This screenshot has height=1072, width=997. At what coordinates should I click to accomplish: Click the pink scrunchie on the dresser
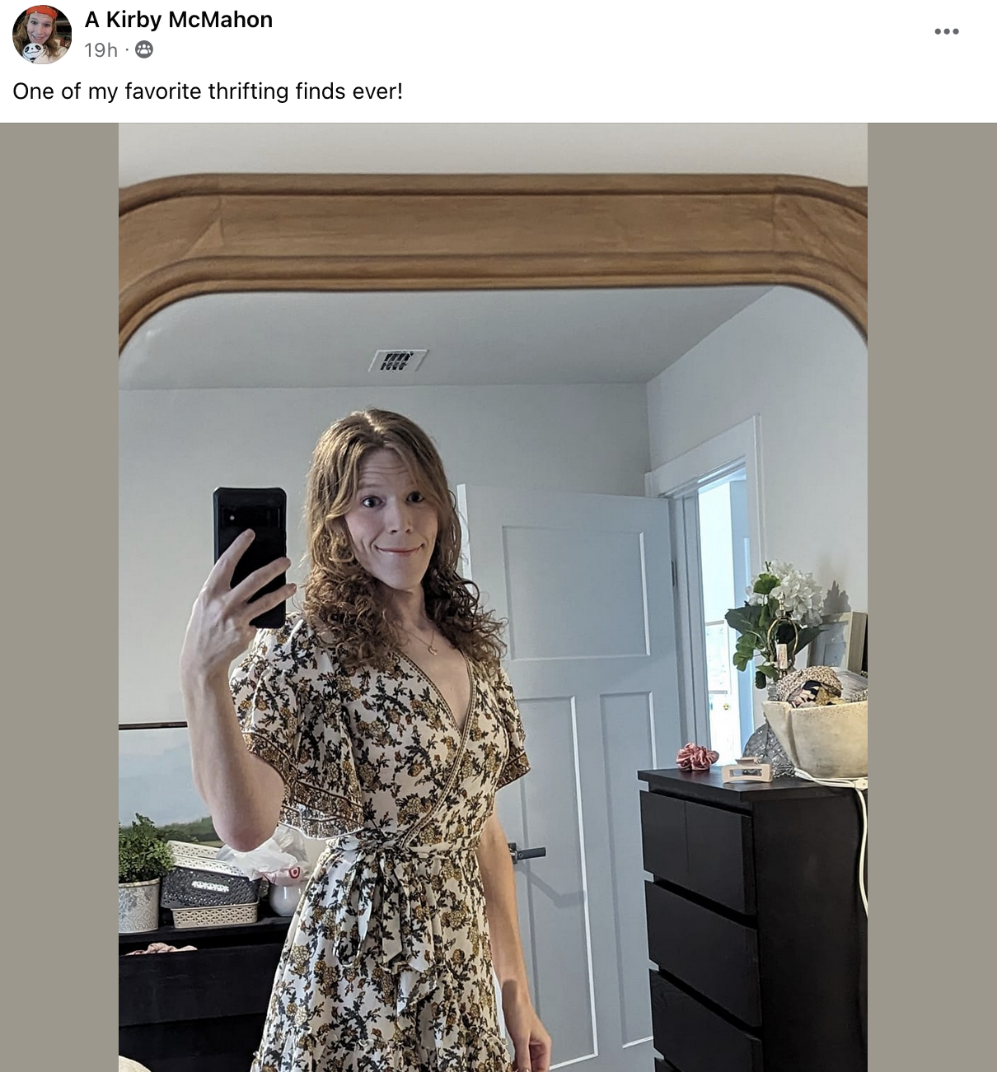click(x=697, y=757)
